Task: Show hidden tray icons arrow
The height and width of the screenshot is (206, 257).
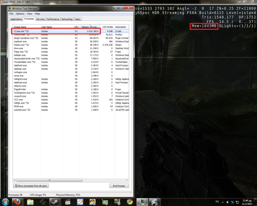Action: click(222, 202)
